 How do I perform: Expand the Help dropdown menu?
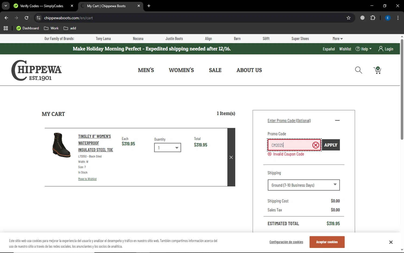(364, 49)
